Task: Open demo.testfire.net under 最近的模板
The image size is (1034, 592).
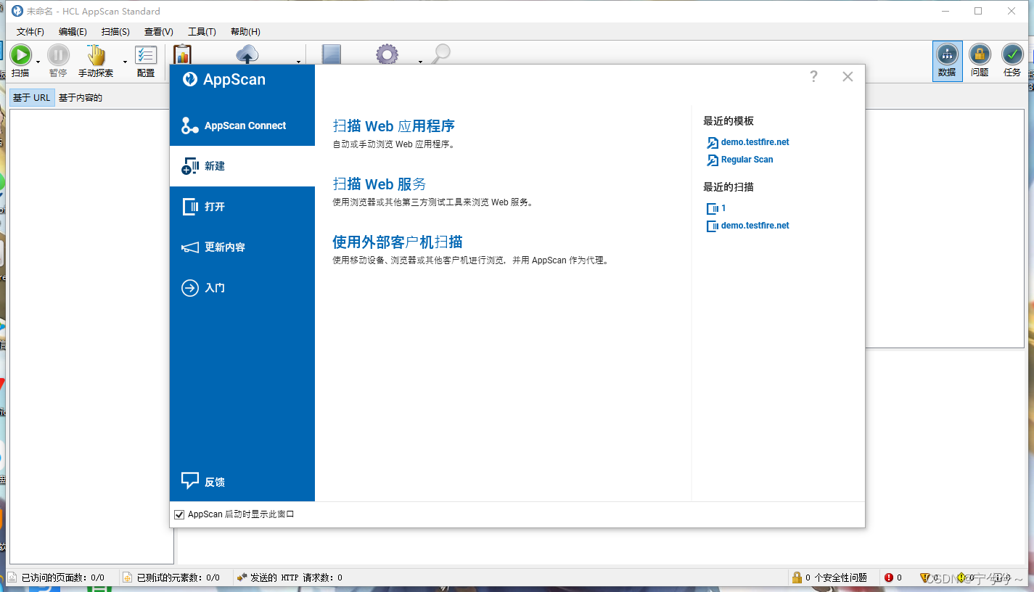Action: (x=748, y=142)
